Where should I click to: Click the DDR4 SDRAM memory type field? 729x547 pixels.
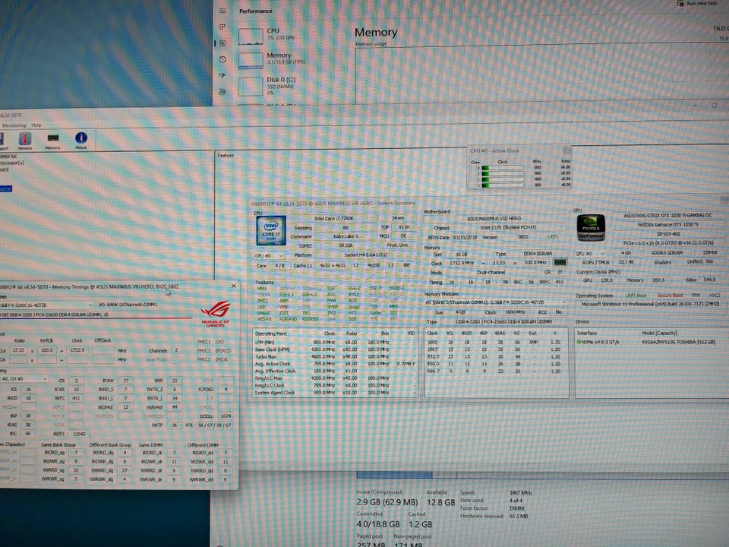(537, 254)
